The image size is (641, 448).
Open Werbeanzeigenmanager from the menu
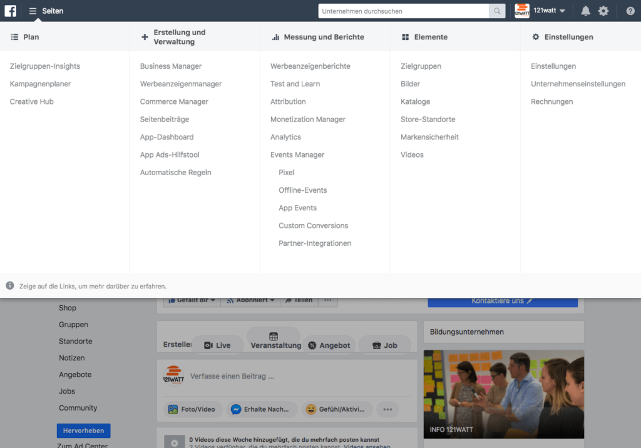(181, 84)
